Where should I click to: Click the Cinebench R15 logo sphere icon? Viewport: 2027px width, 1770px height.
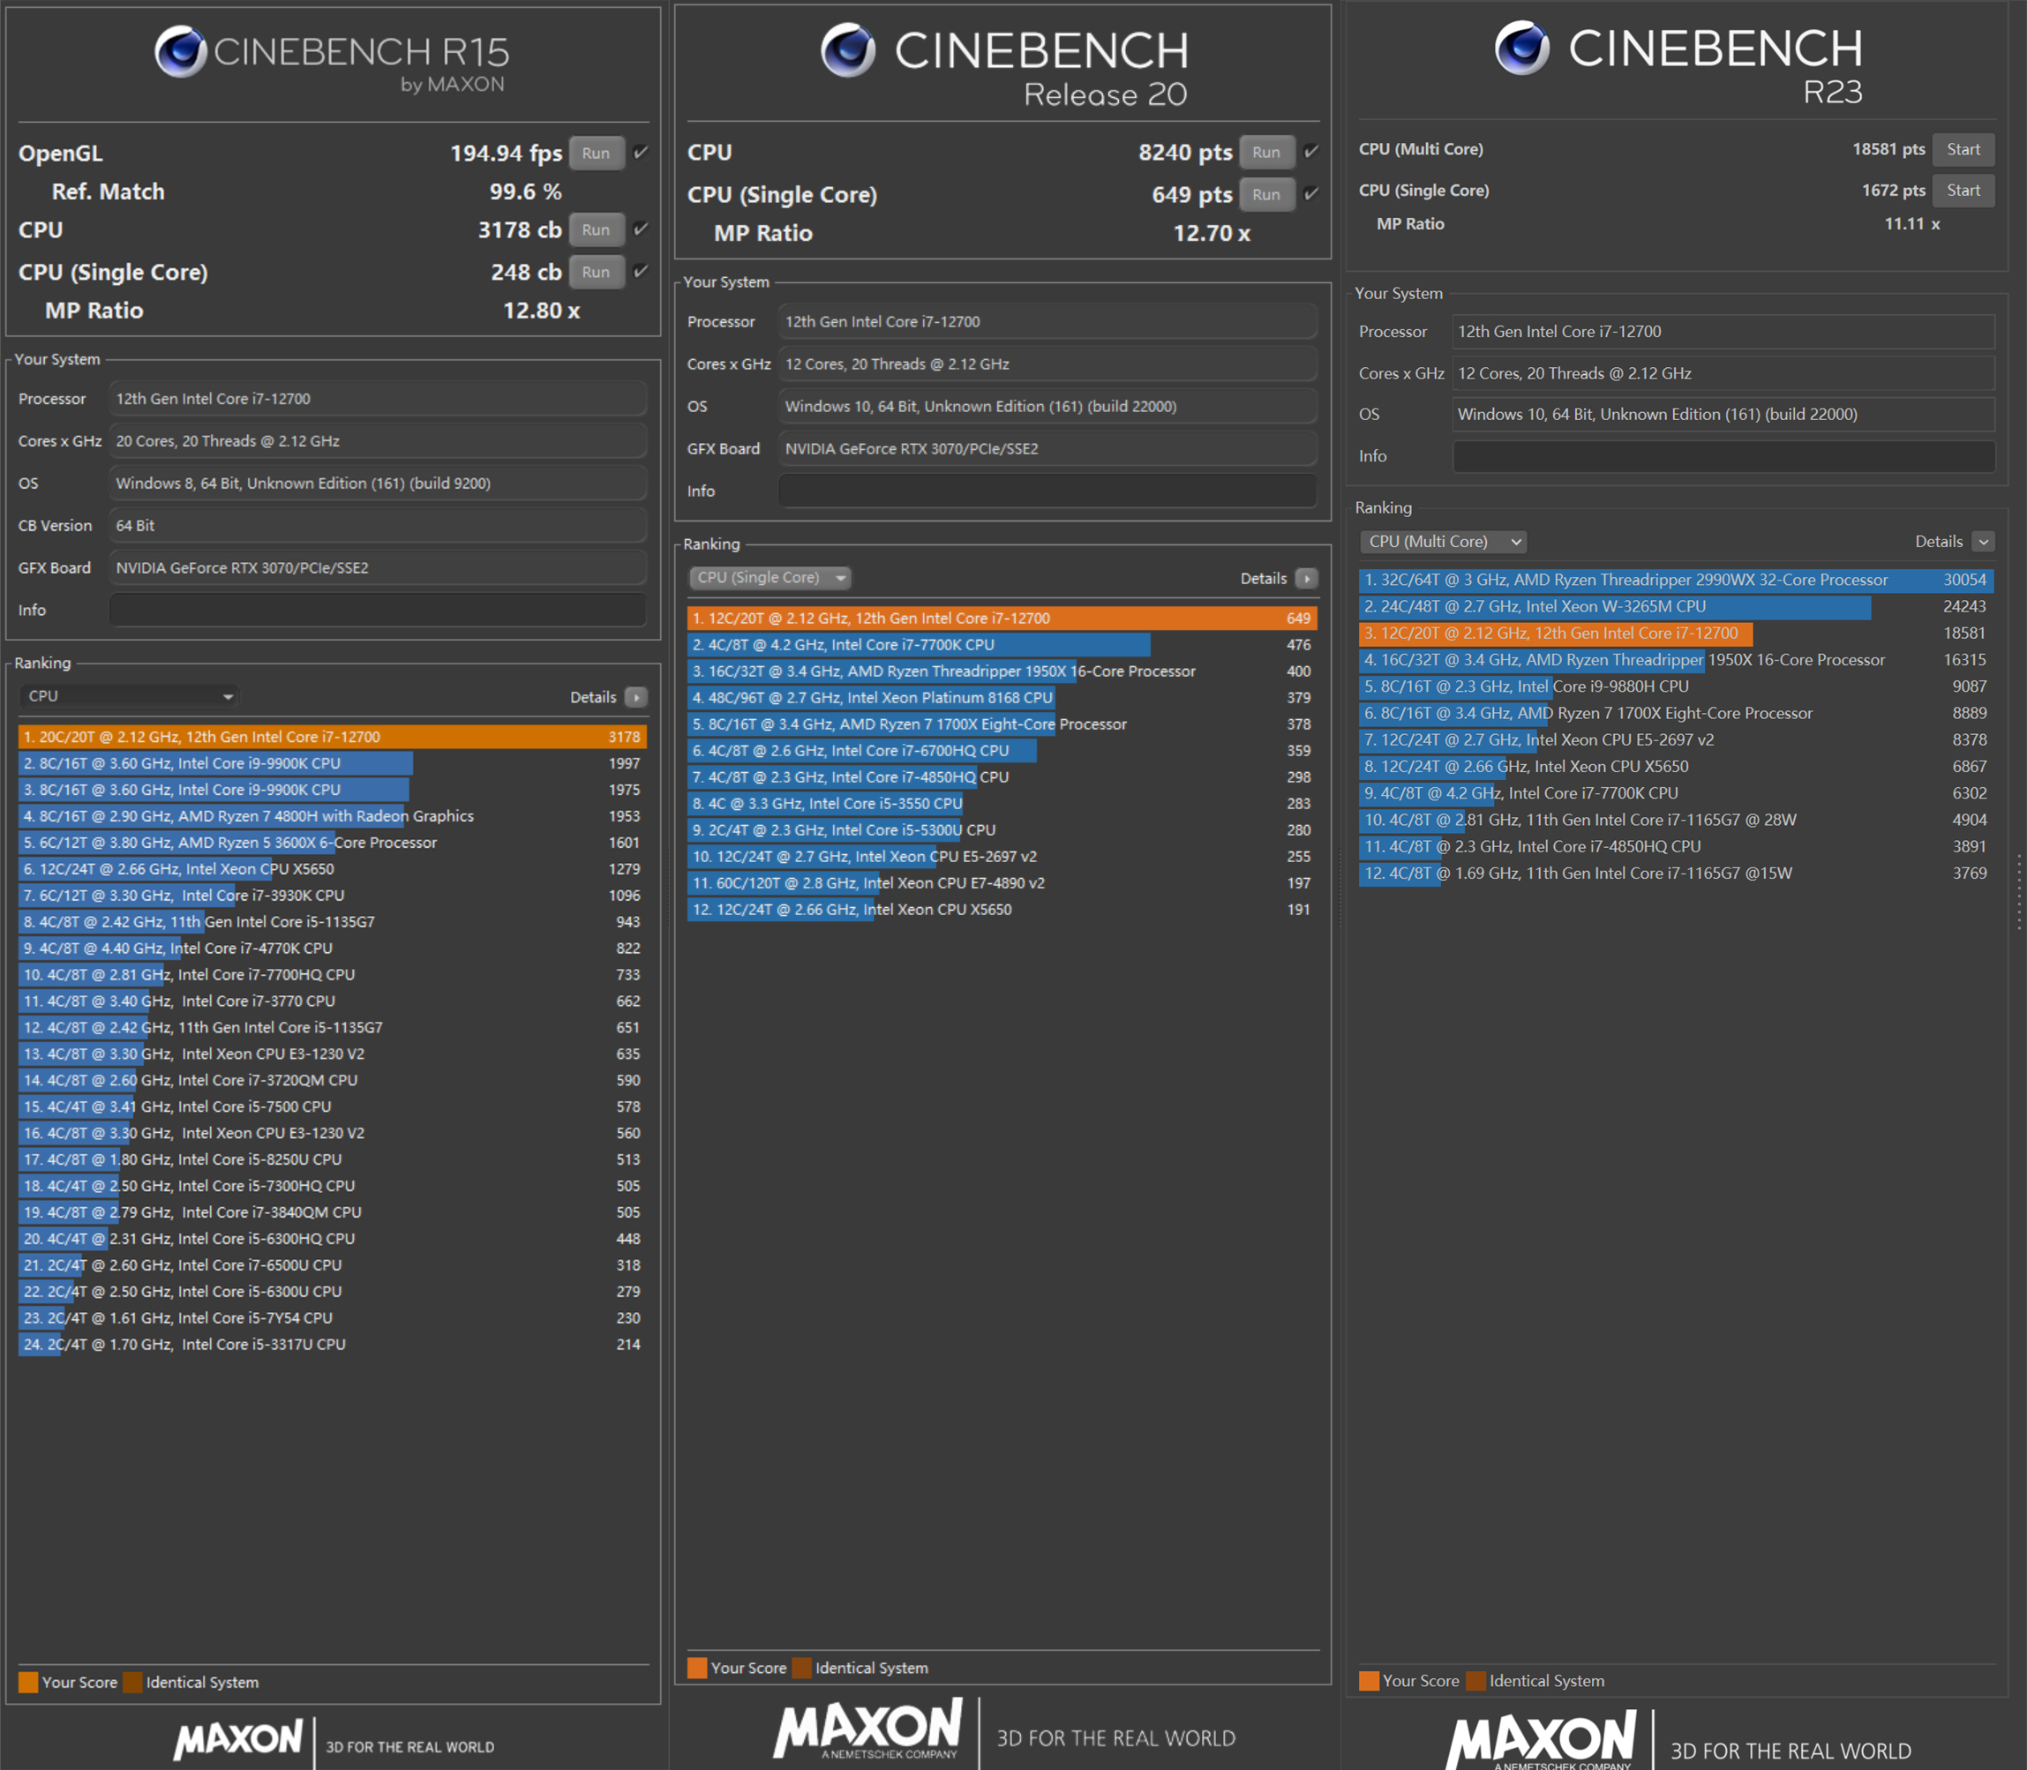pos(180,51)
